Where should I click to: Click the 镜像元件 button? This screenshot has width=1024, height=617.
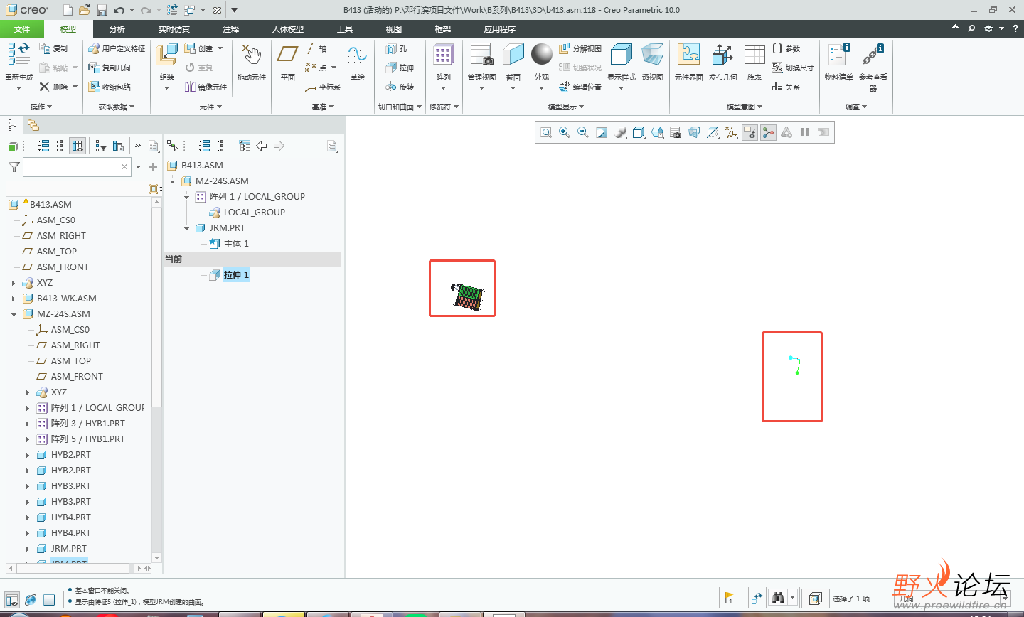point(206,87)
